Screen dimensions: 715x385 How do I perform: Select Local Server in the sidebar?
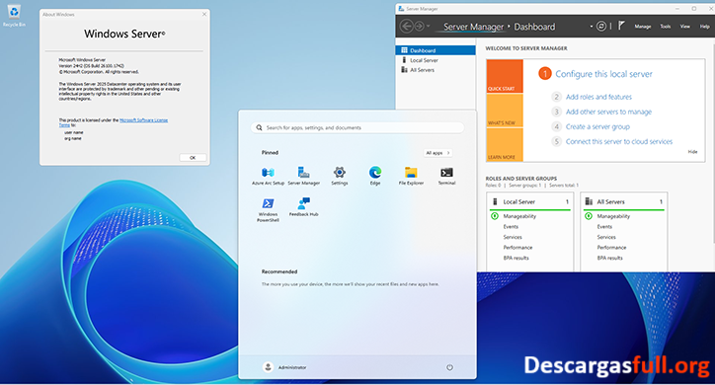pos(436,60)
